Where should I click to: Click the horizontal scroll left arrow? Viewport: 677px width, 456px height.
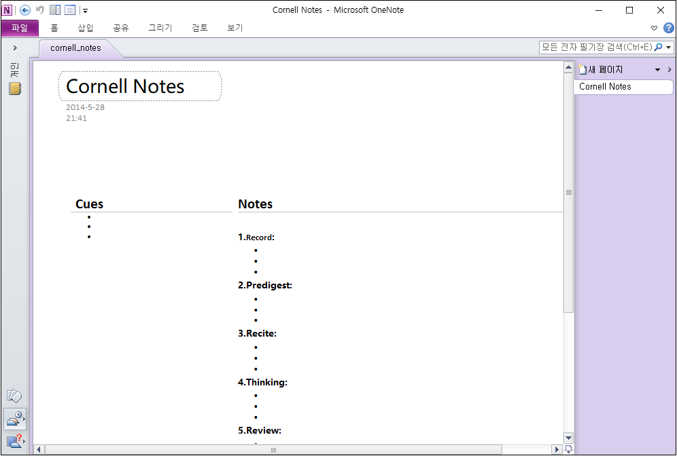coord(39,450)
